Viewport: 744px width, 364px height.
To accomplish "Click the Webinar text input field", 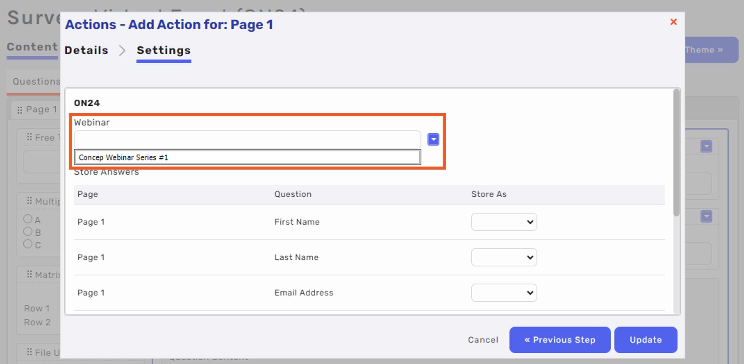I will (247, 140).
